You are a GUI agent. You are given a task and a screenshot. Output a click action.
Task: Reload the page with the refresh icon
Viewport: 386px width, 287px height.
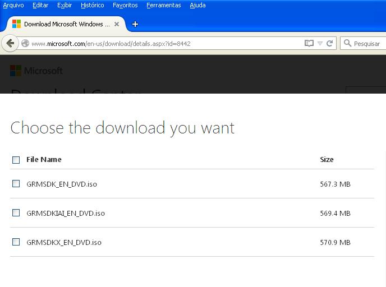tap(329, 44)
